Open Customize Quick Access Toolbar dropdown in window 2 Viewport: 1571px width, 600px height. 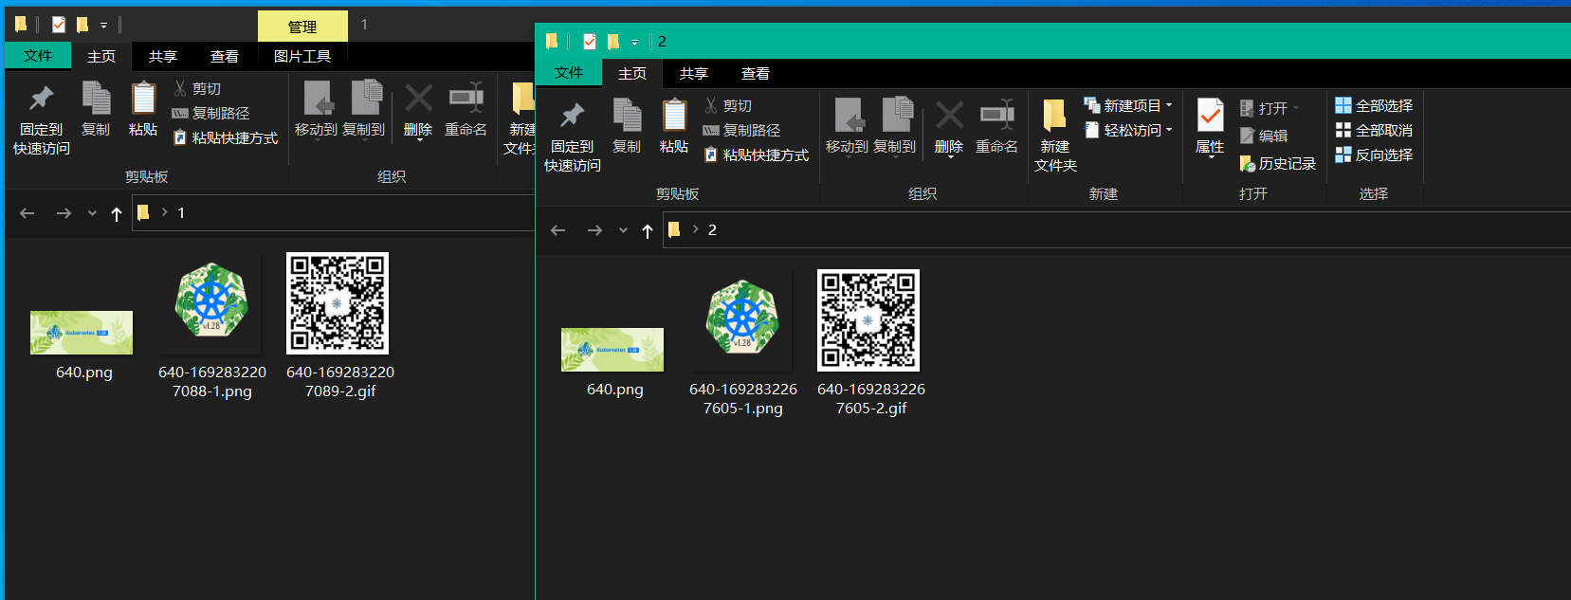pyautogui.click(x=634, y=43)
